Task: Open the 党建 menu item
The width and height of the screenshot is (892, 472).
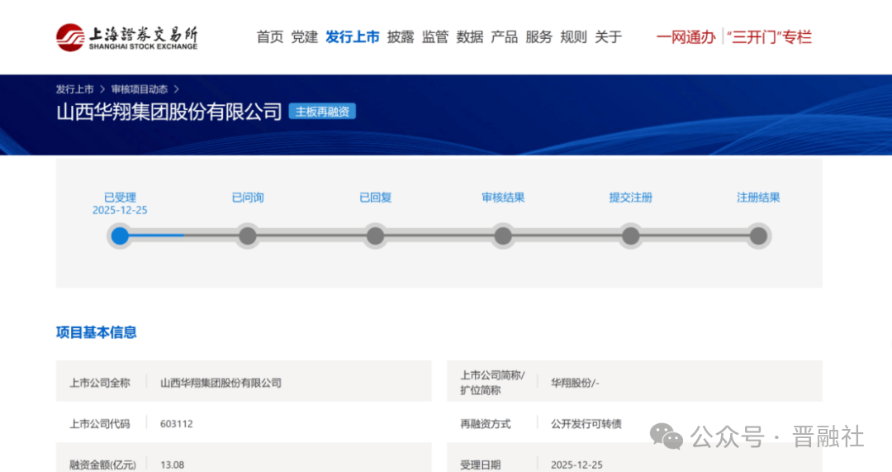Action: click(305, 37)
